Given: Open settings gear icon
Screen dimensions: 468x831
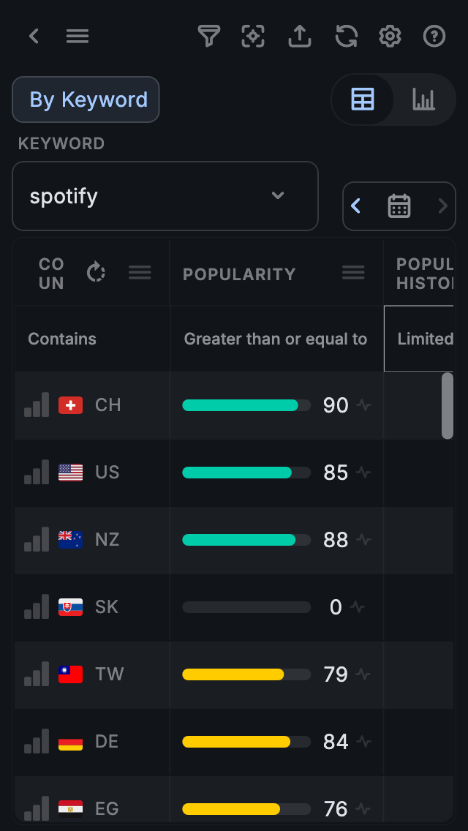Looking at the screenshot, I should [x=390, y=36].
